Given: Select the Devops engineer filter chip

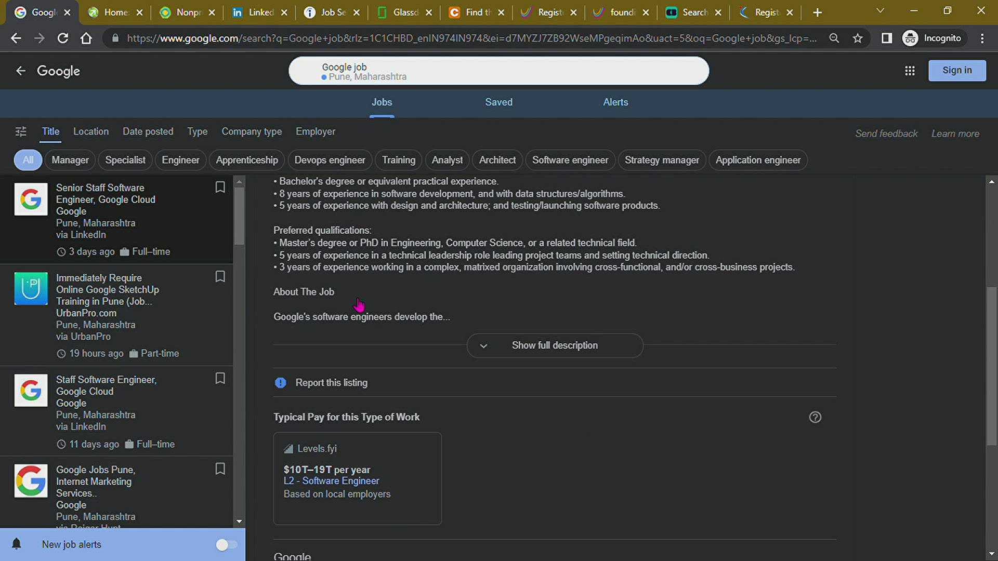Looking at the screenshot, I should coord(330,160).
